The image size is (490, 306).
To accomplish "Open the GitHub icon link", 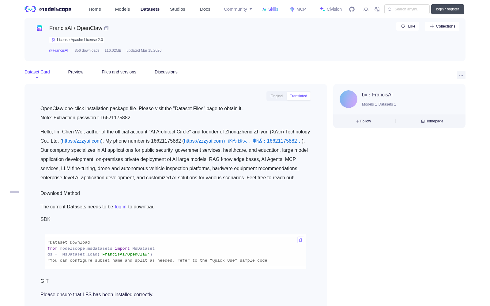I will pyautogui.click(x=352, y=9).
